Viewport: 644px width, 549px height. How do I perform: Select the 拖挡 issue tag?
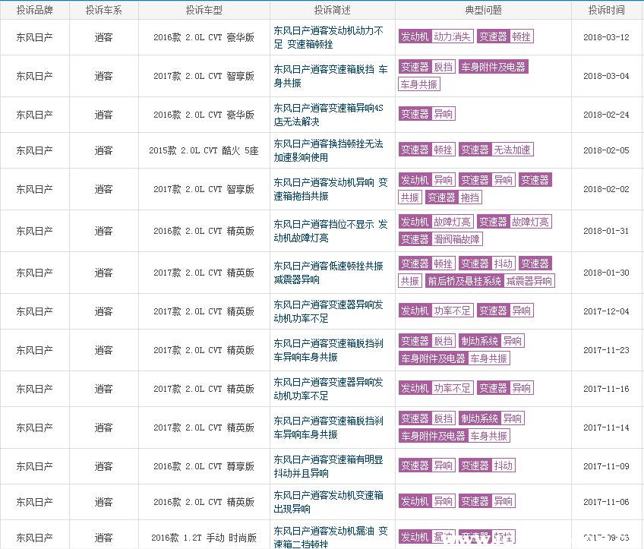[x=470, y=197]
